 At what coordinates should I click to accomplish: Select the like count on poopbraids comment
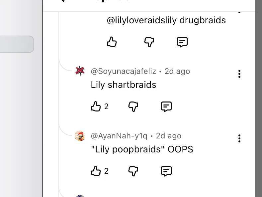106,171
